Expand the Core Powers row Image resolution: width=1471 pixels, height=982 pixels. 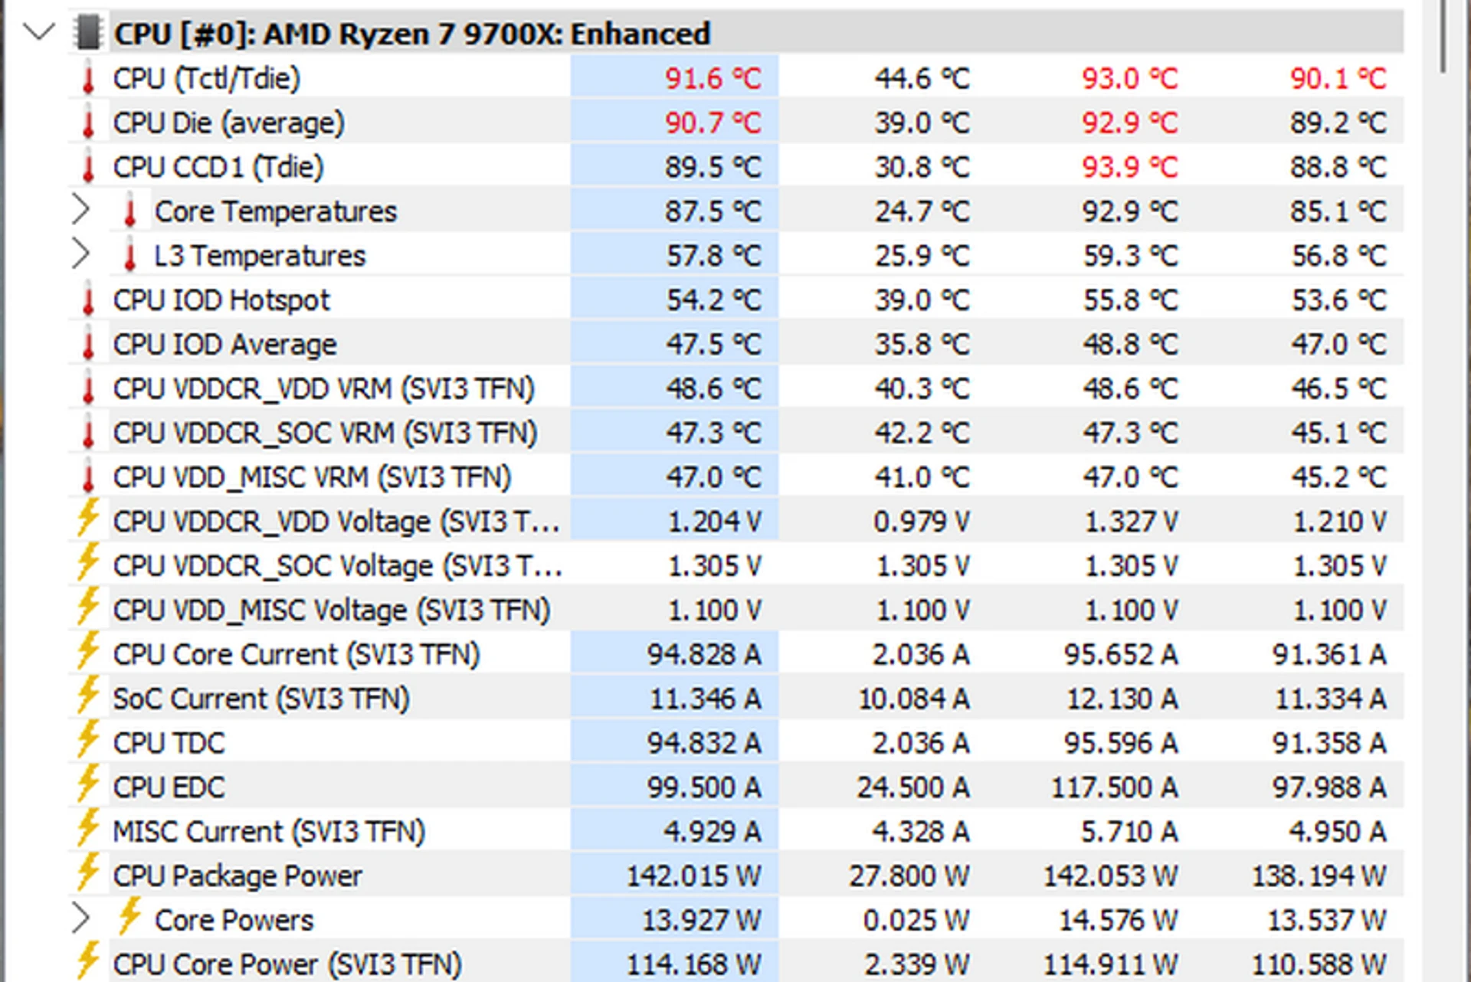pos(80,918)
